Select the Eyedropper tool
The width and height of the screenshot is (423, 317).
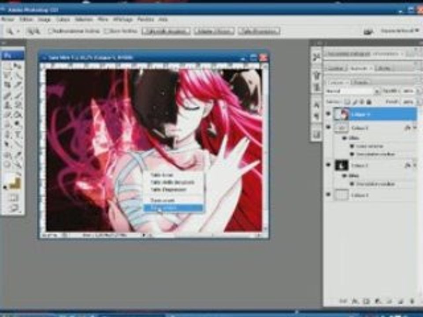[x=18, y=155]
